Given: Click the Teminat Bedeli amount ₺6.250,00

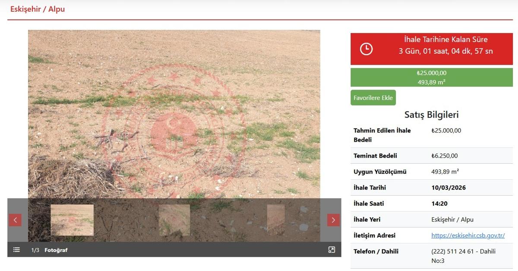Looking at the screenshot, I should [445, 156].
